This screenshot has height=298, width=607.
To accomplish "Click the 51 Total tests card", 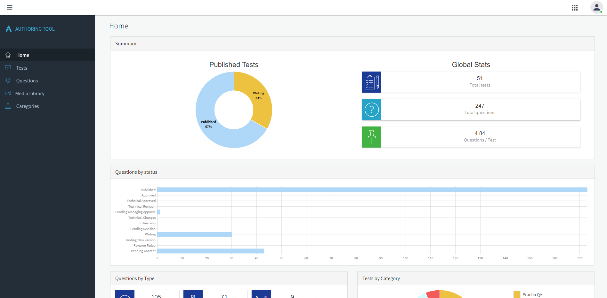I will coord(471,82).
